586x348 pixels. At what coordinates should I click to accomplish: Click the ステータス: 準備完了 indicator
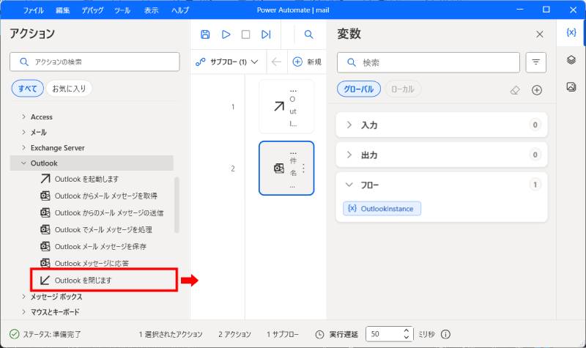tap(45, 334)
